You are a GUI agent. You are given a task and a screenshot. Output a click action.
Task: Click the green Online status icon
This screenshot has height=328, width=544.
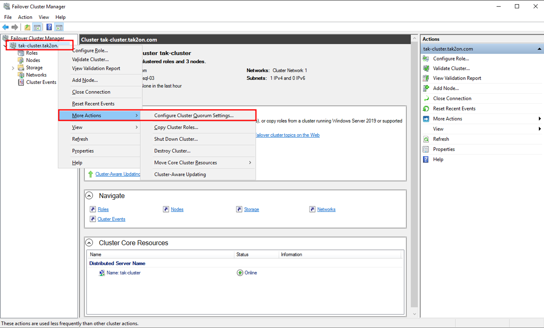tap(240, 273)
